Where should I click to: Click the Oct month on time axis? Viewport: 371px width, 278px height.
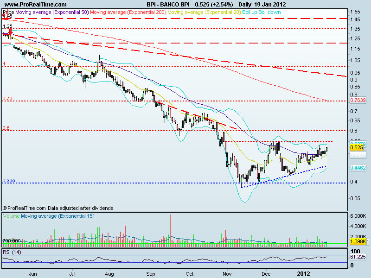pyautogui.click(x=190, y=274)
